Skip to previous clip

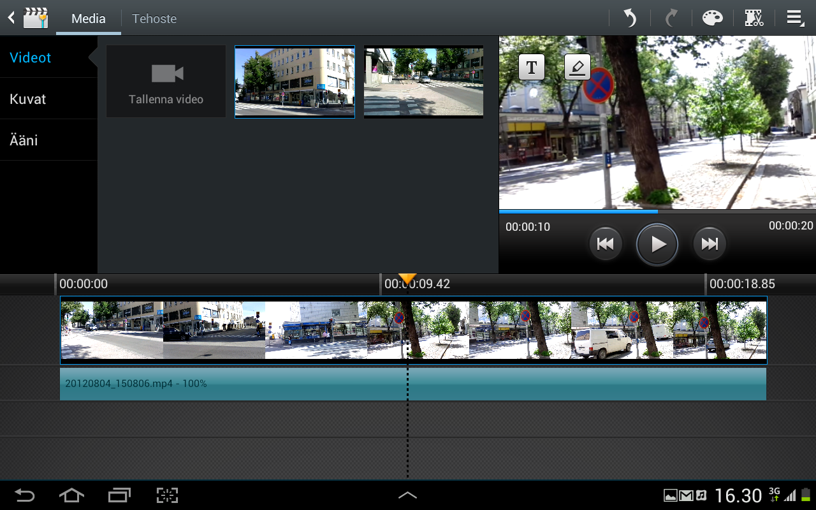coord(605,244)
